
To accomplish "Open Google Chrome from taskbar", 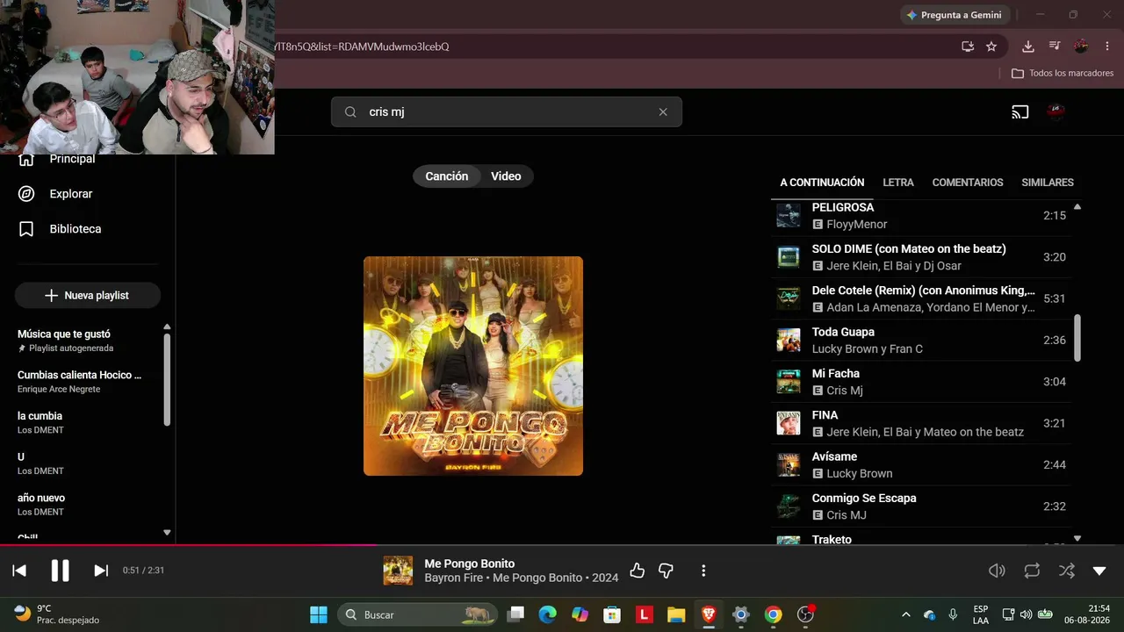I will click(x=773, y=614).
